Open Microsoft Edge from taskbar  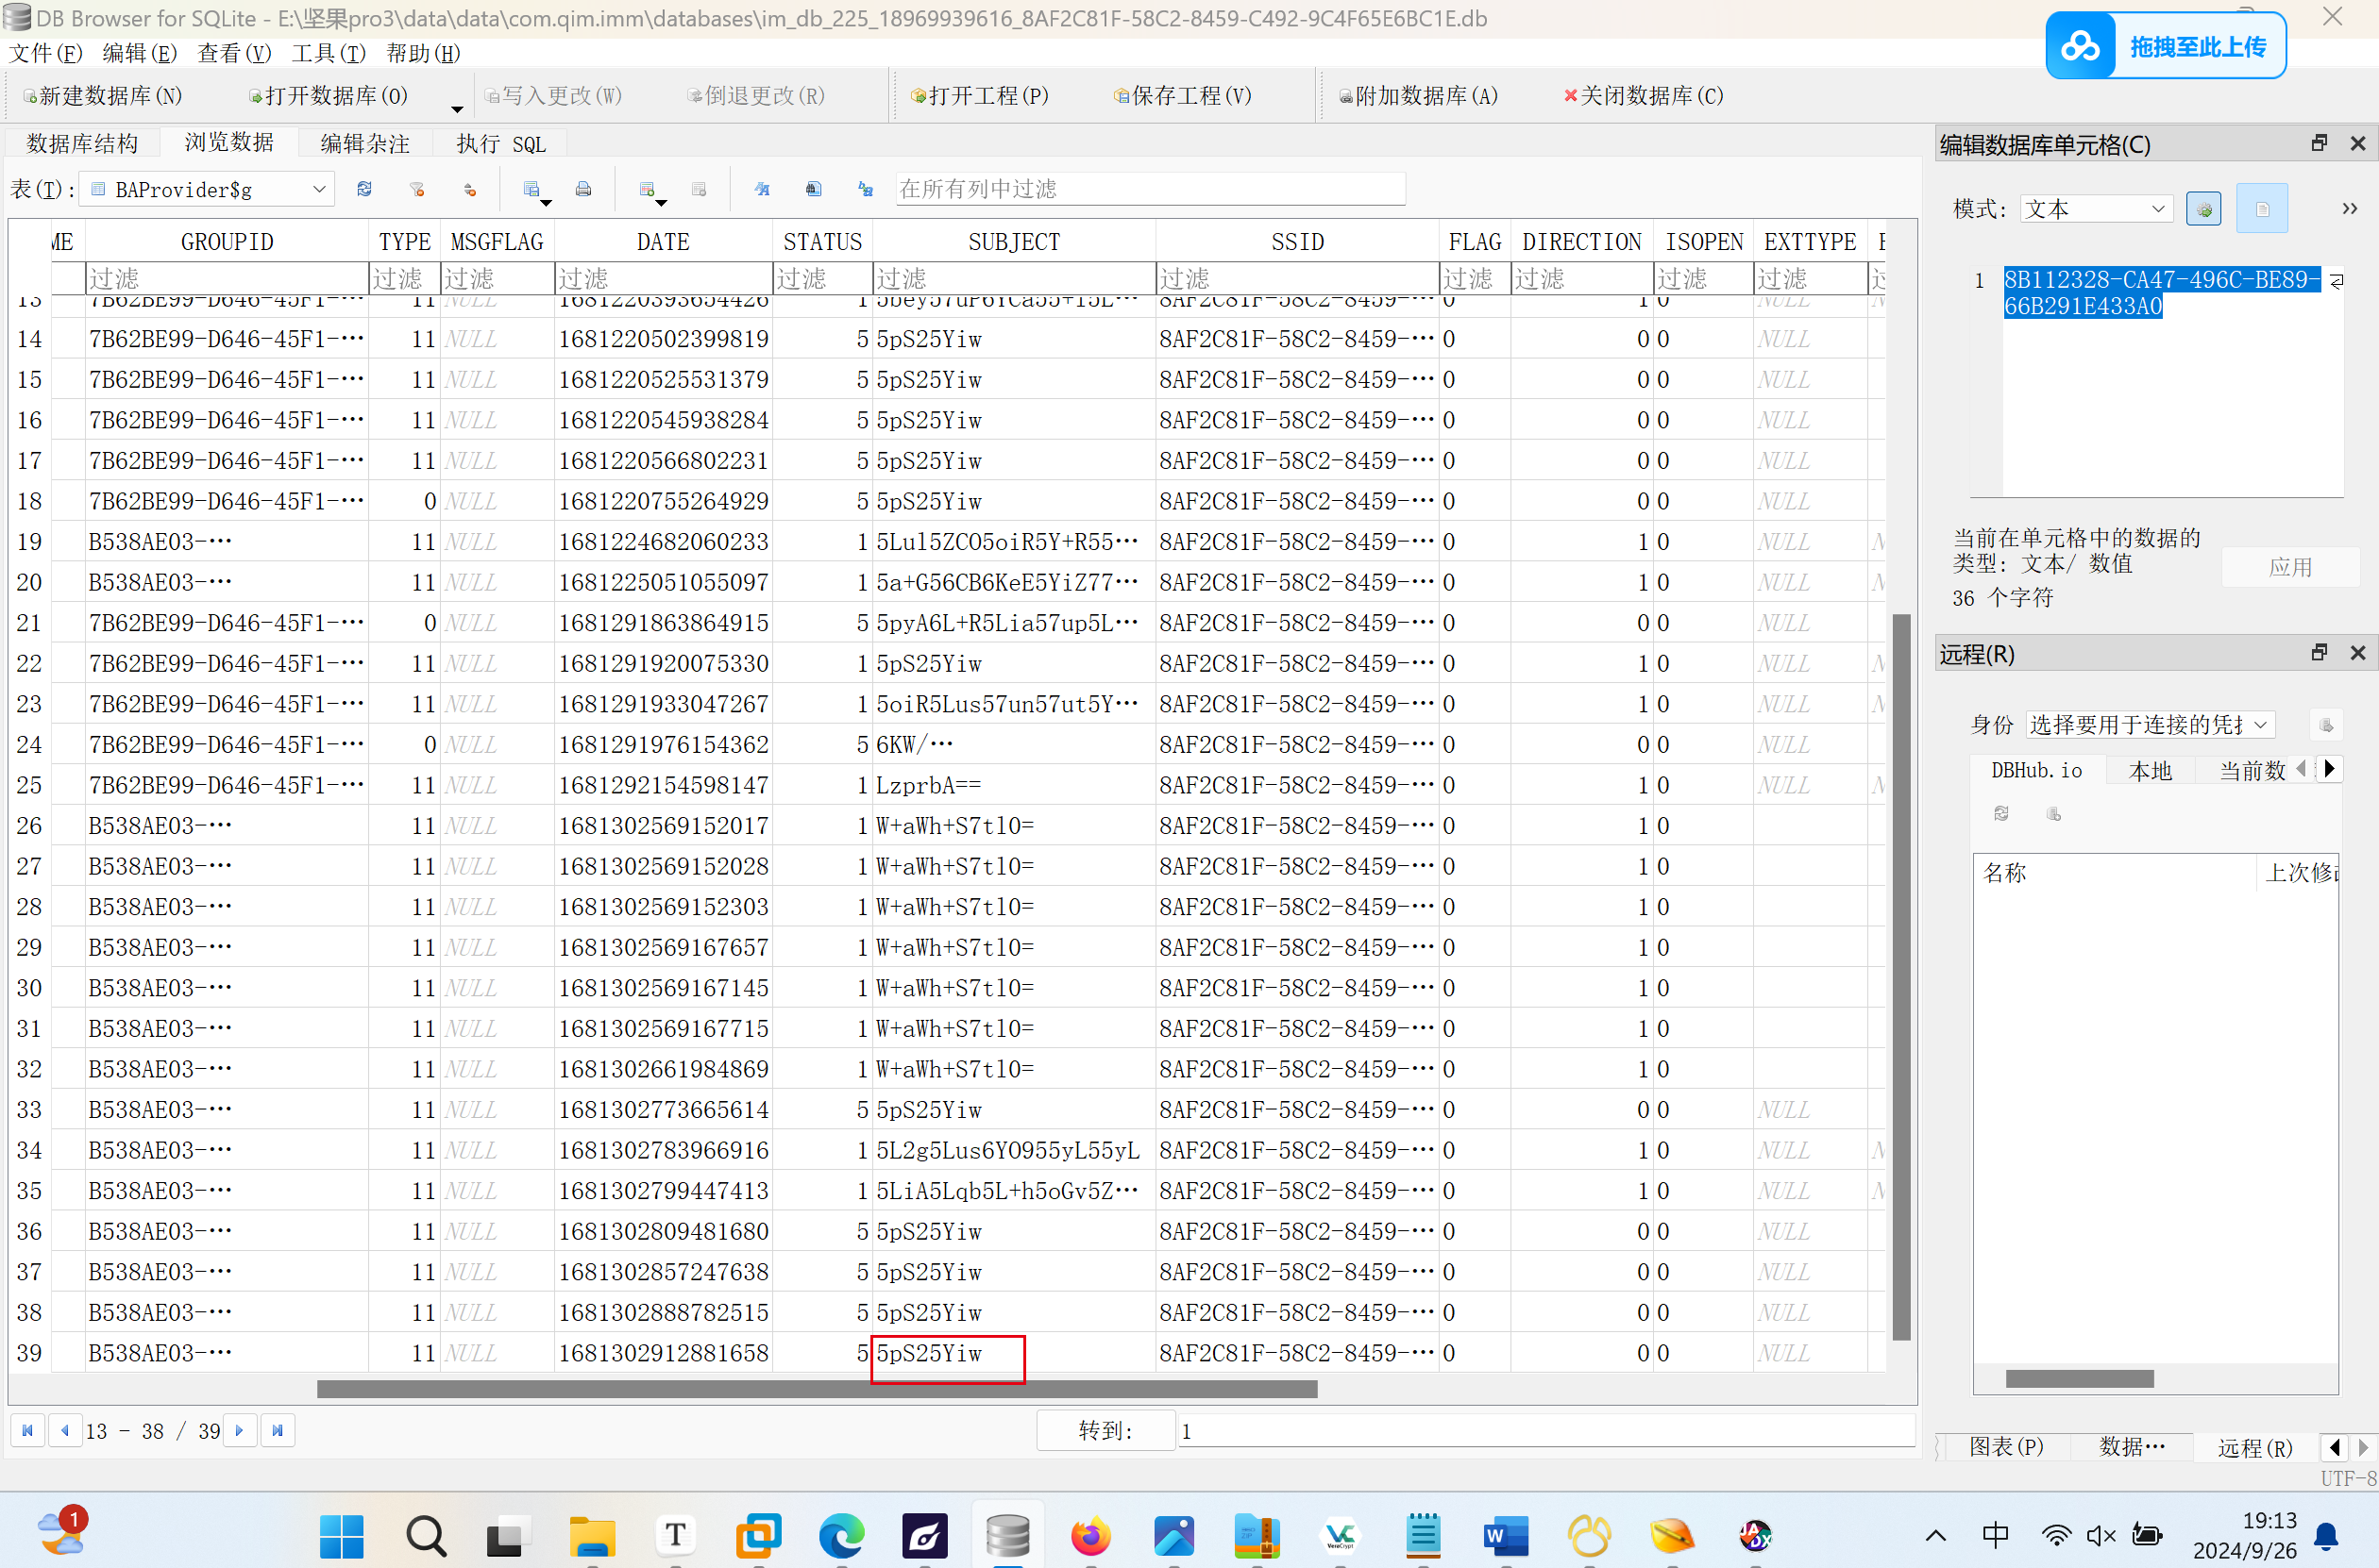pos(841,1536)
